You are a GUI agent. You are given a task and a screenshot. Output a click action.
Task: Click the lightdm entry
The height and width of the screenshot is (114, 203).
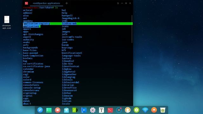pos(66,98)
